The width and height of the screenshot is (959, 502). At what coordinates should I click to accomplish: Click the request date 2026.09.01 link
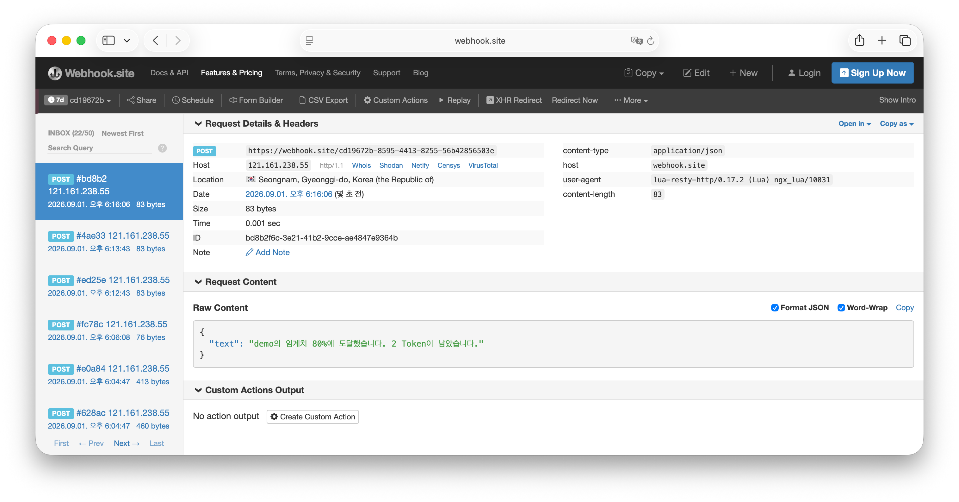click(x=289, y=194)
